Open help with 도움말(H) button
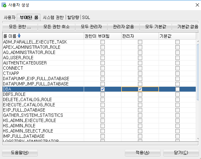 tap(20, 153)
